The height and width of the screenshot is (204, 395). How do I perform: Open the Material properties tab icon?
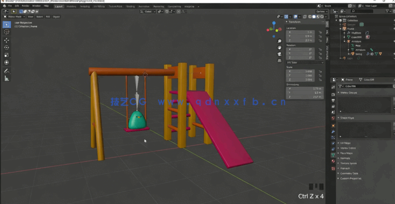coord(333,161)
